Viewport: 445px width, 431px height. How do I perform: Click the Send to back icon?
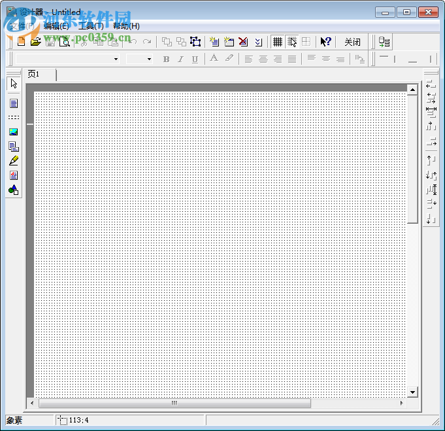181,42
